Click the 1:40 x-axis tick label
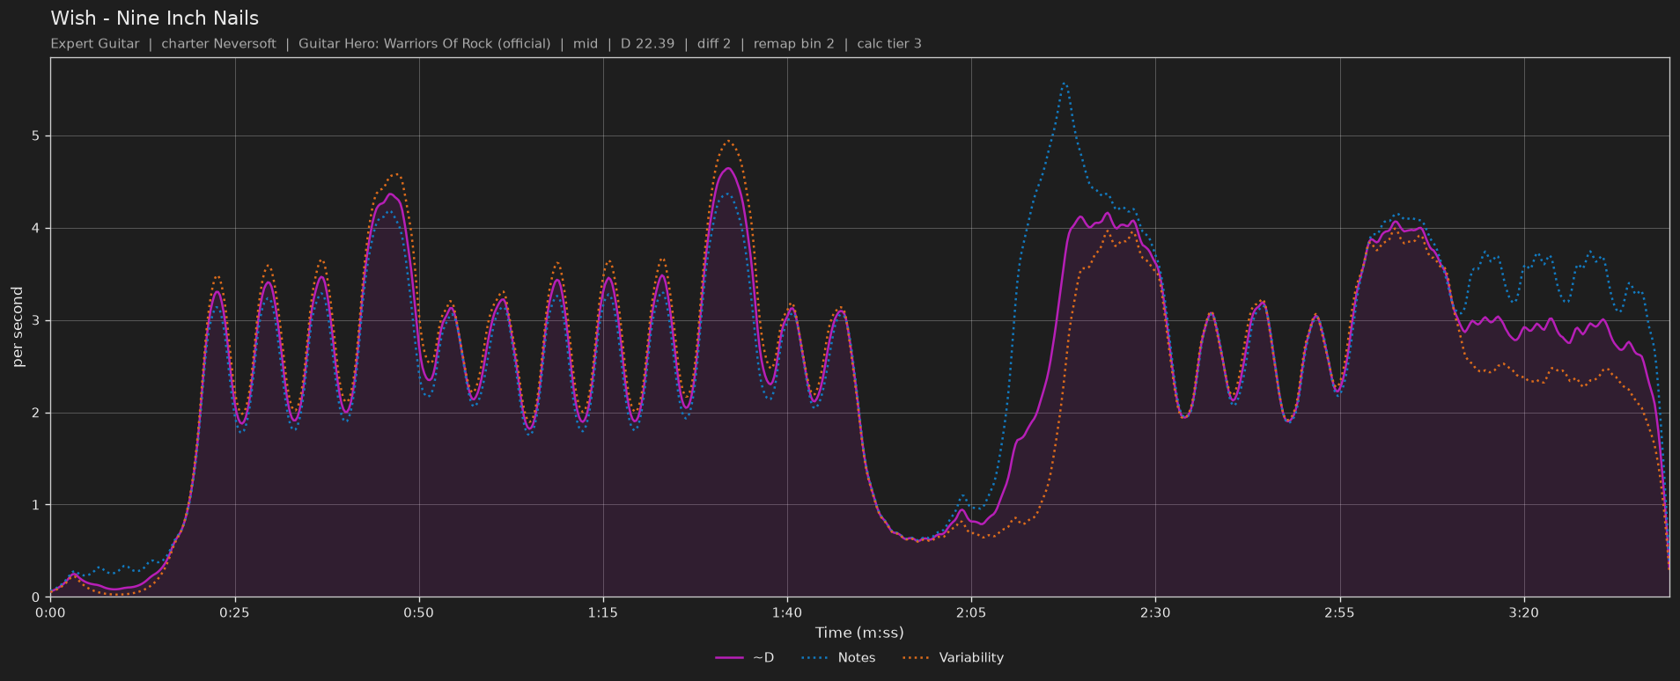This screenshot has height=681, width=1680. 787,612
